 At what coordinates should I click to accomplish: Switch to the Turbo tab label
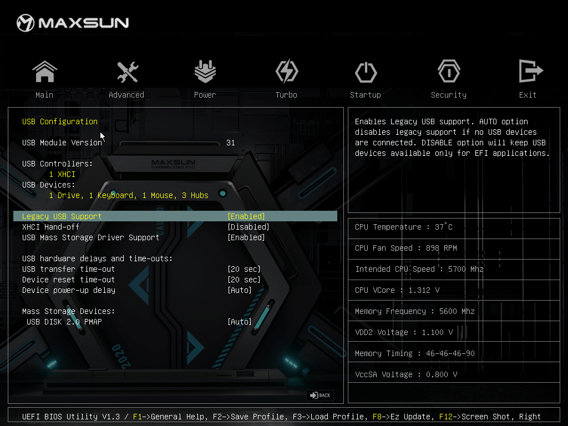[286, 95]
